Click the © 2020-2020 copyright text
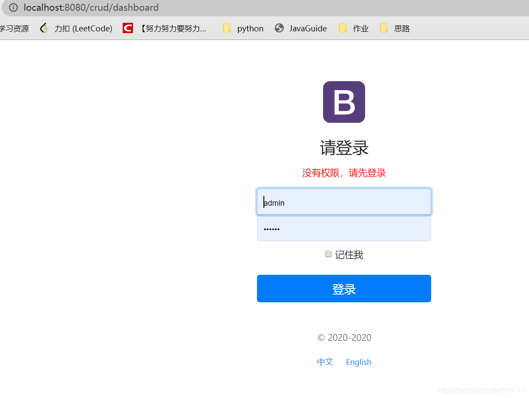The height and width of the screenshot is (398, 529). [344, 338]
